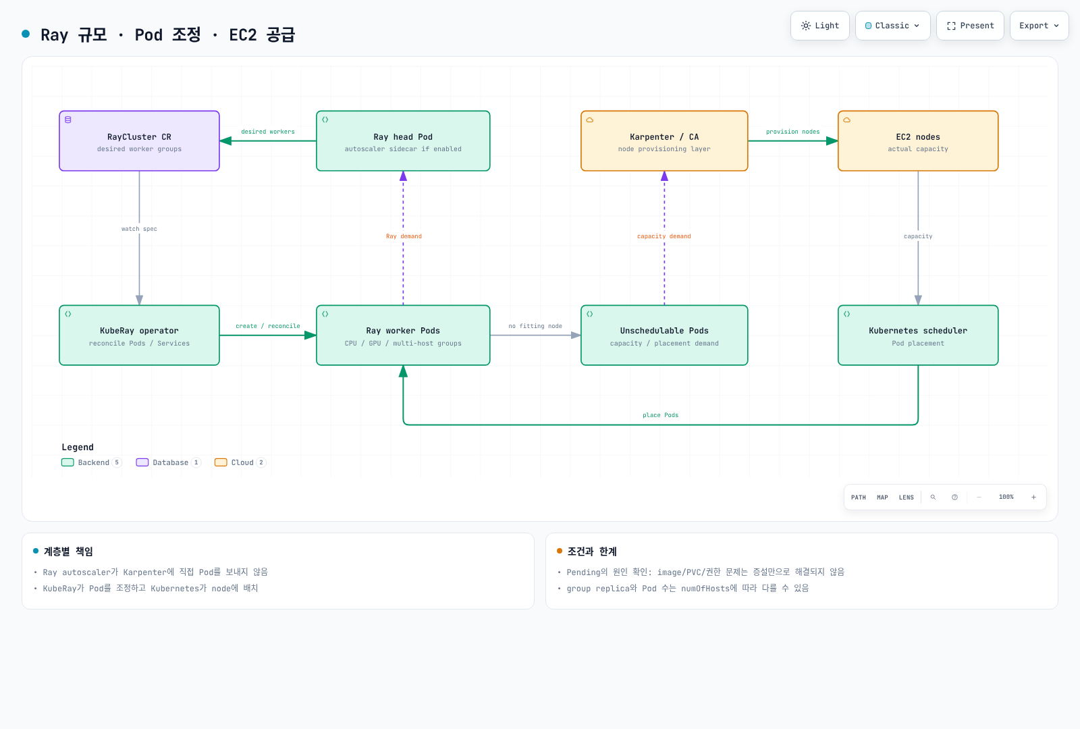Filter by Cloud in the legend
Viewport: 1080px width, 729px height.
240,462
